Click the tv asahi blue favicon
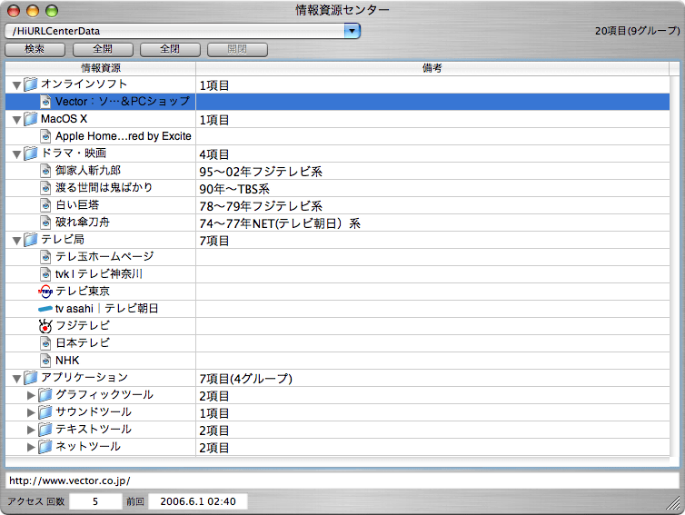Image resolution: width=685 pixels, height=515 pixels. pyautogui.click(x=45, y=309)
